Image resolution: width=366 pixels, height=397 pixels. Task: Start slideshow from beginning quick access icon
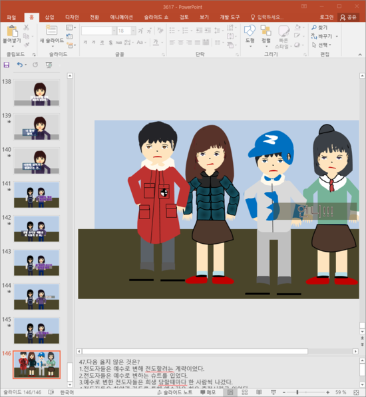(x=49, y=65)
